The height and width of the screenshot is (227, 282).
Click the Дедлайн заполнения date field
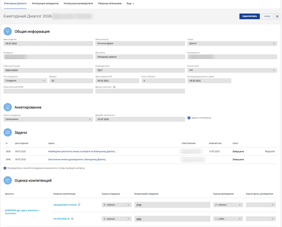tap(140, 119)
